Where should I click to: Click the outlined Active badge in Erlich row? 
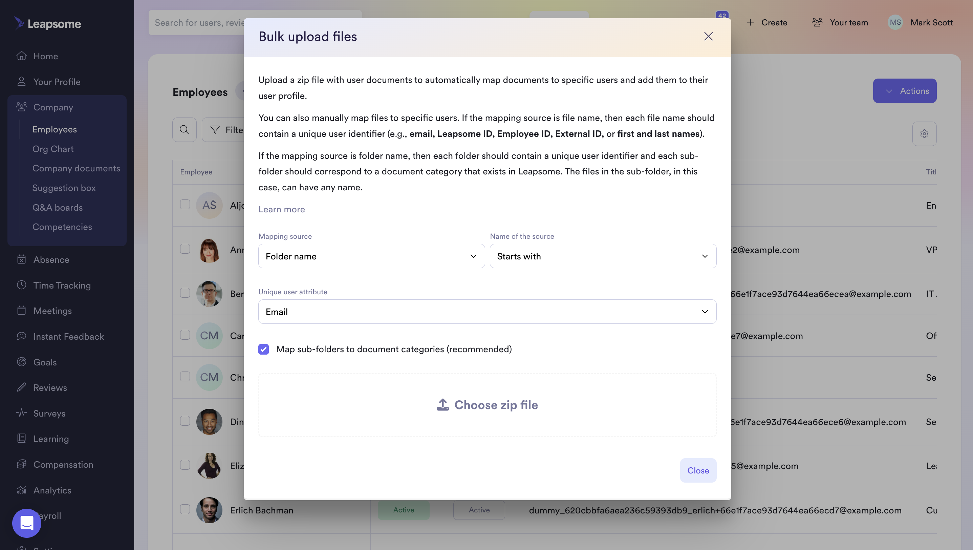coord(479,510)
